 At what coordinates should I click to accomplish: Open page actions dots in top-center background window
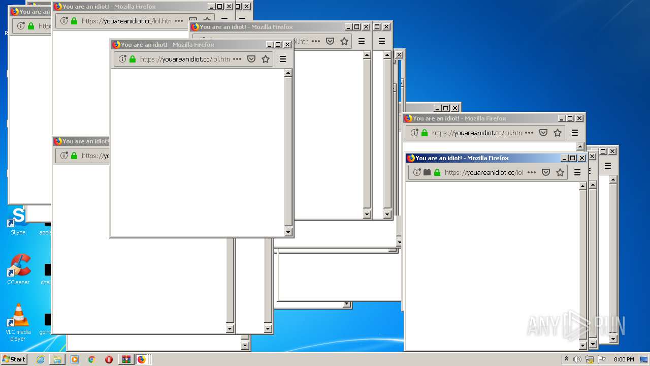pos(316,41)
